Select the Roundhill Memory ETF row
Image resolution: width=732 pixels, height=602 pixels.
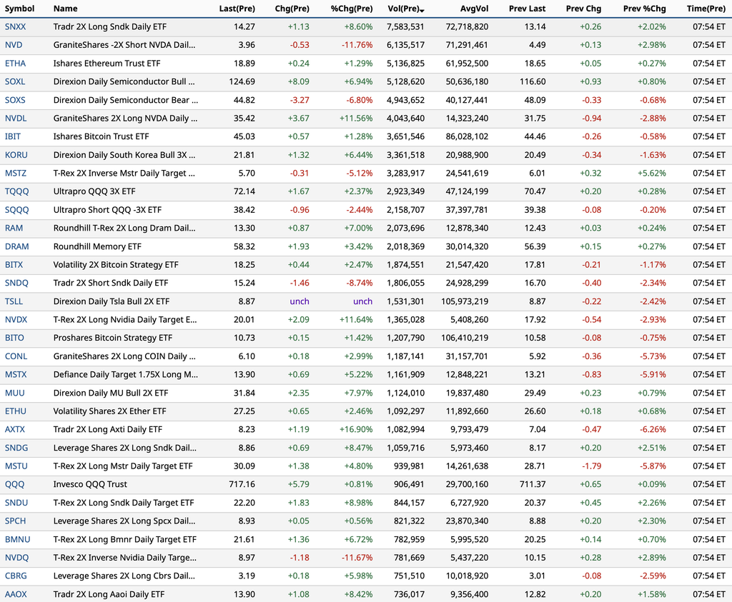366,246
